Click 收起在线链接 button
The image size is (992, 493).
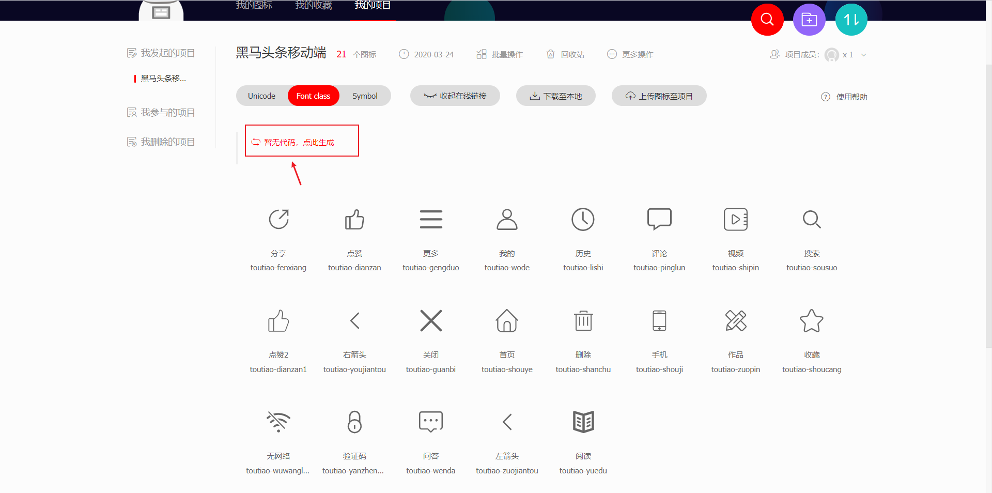pos(455,96)
